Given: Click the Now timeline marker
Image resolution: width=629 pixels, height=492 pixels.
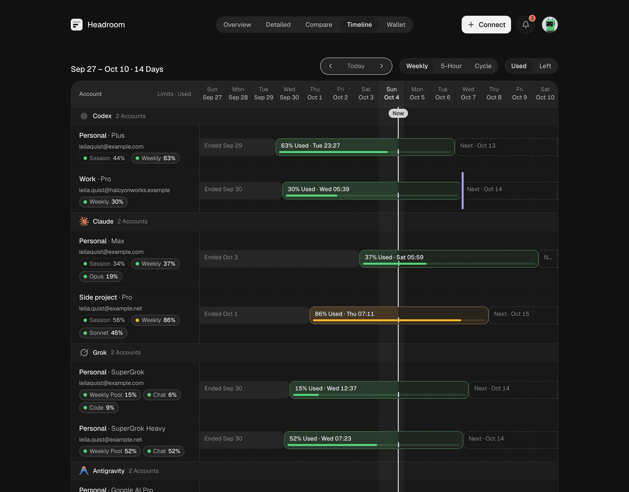Looking at the screenshot, I should click(x=398, y=113).
